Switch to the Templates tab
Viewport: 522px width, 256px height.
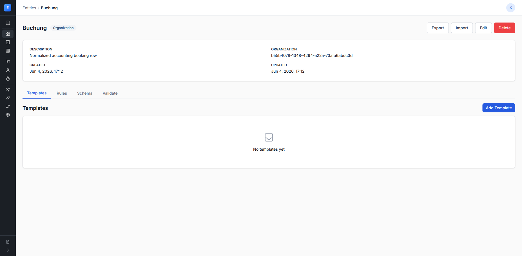37,93
